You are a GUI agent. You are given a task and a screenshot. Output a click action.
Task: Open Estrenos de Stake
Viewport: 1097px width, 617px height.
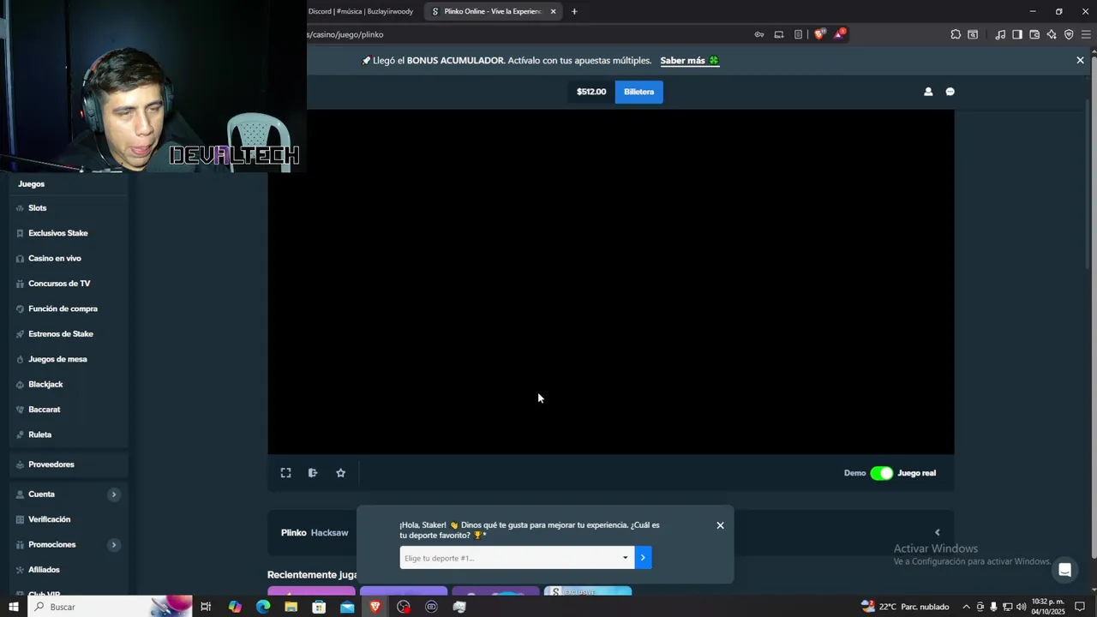(60, 334)
